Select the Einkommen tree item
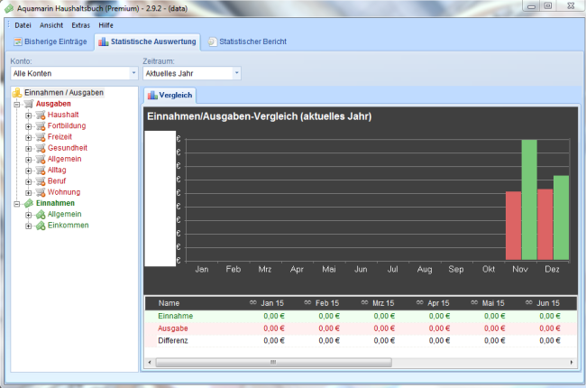This screenshot has width=586, height=388. click(x=68, y=226)
